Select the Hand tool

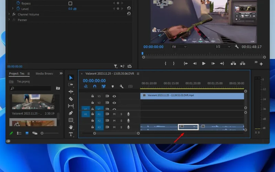pyautogui.click(x=71, y=127)
